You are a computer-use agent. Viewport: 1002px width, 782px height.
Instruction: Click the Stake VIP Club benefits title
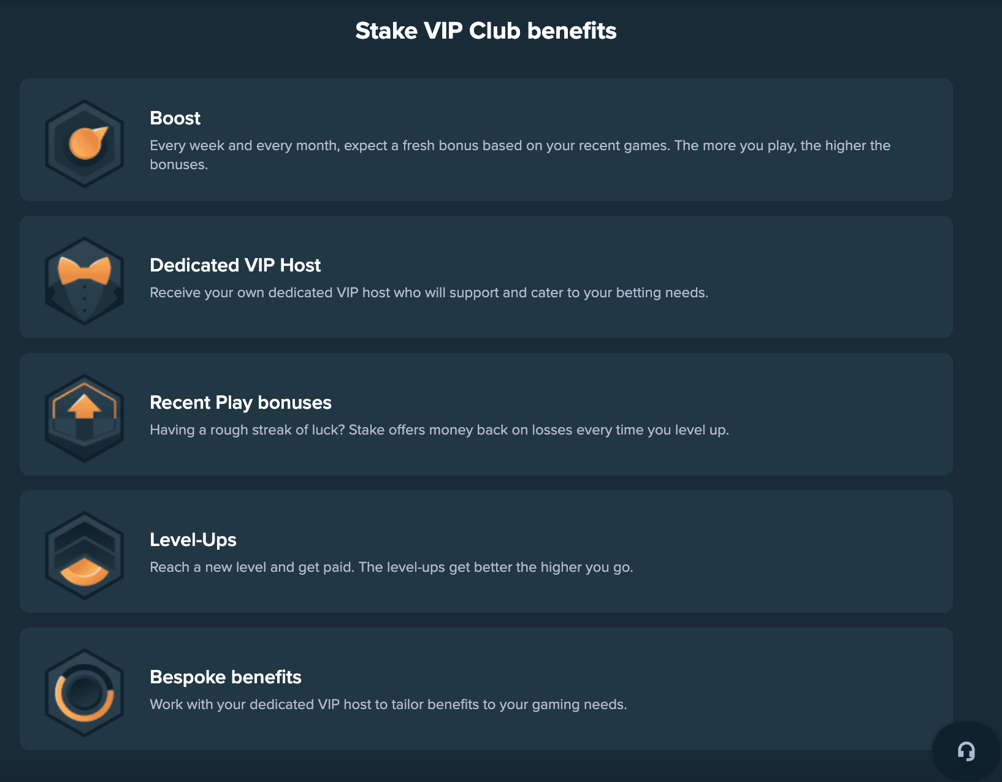(x=486, y=31)
